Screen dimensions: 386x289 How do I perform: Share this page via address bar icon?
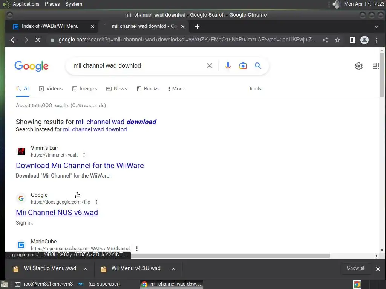[325, 40]
